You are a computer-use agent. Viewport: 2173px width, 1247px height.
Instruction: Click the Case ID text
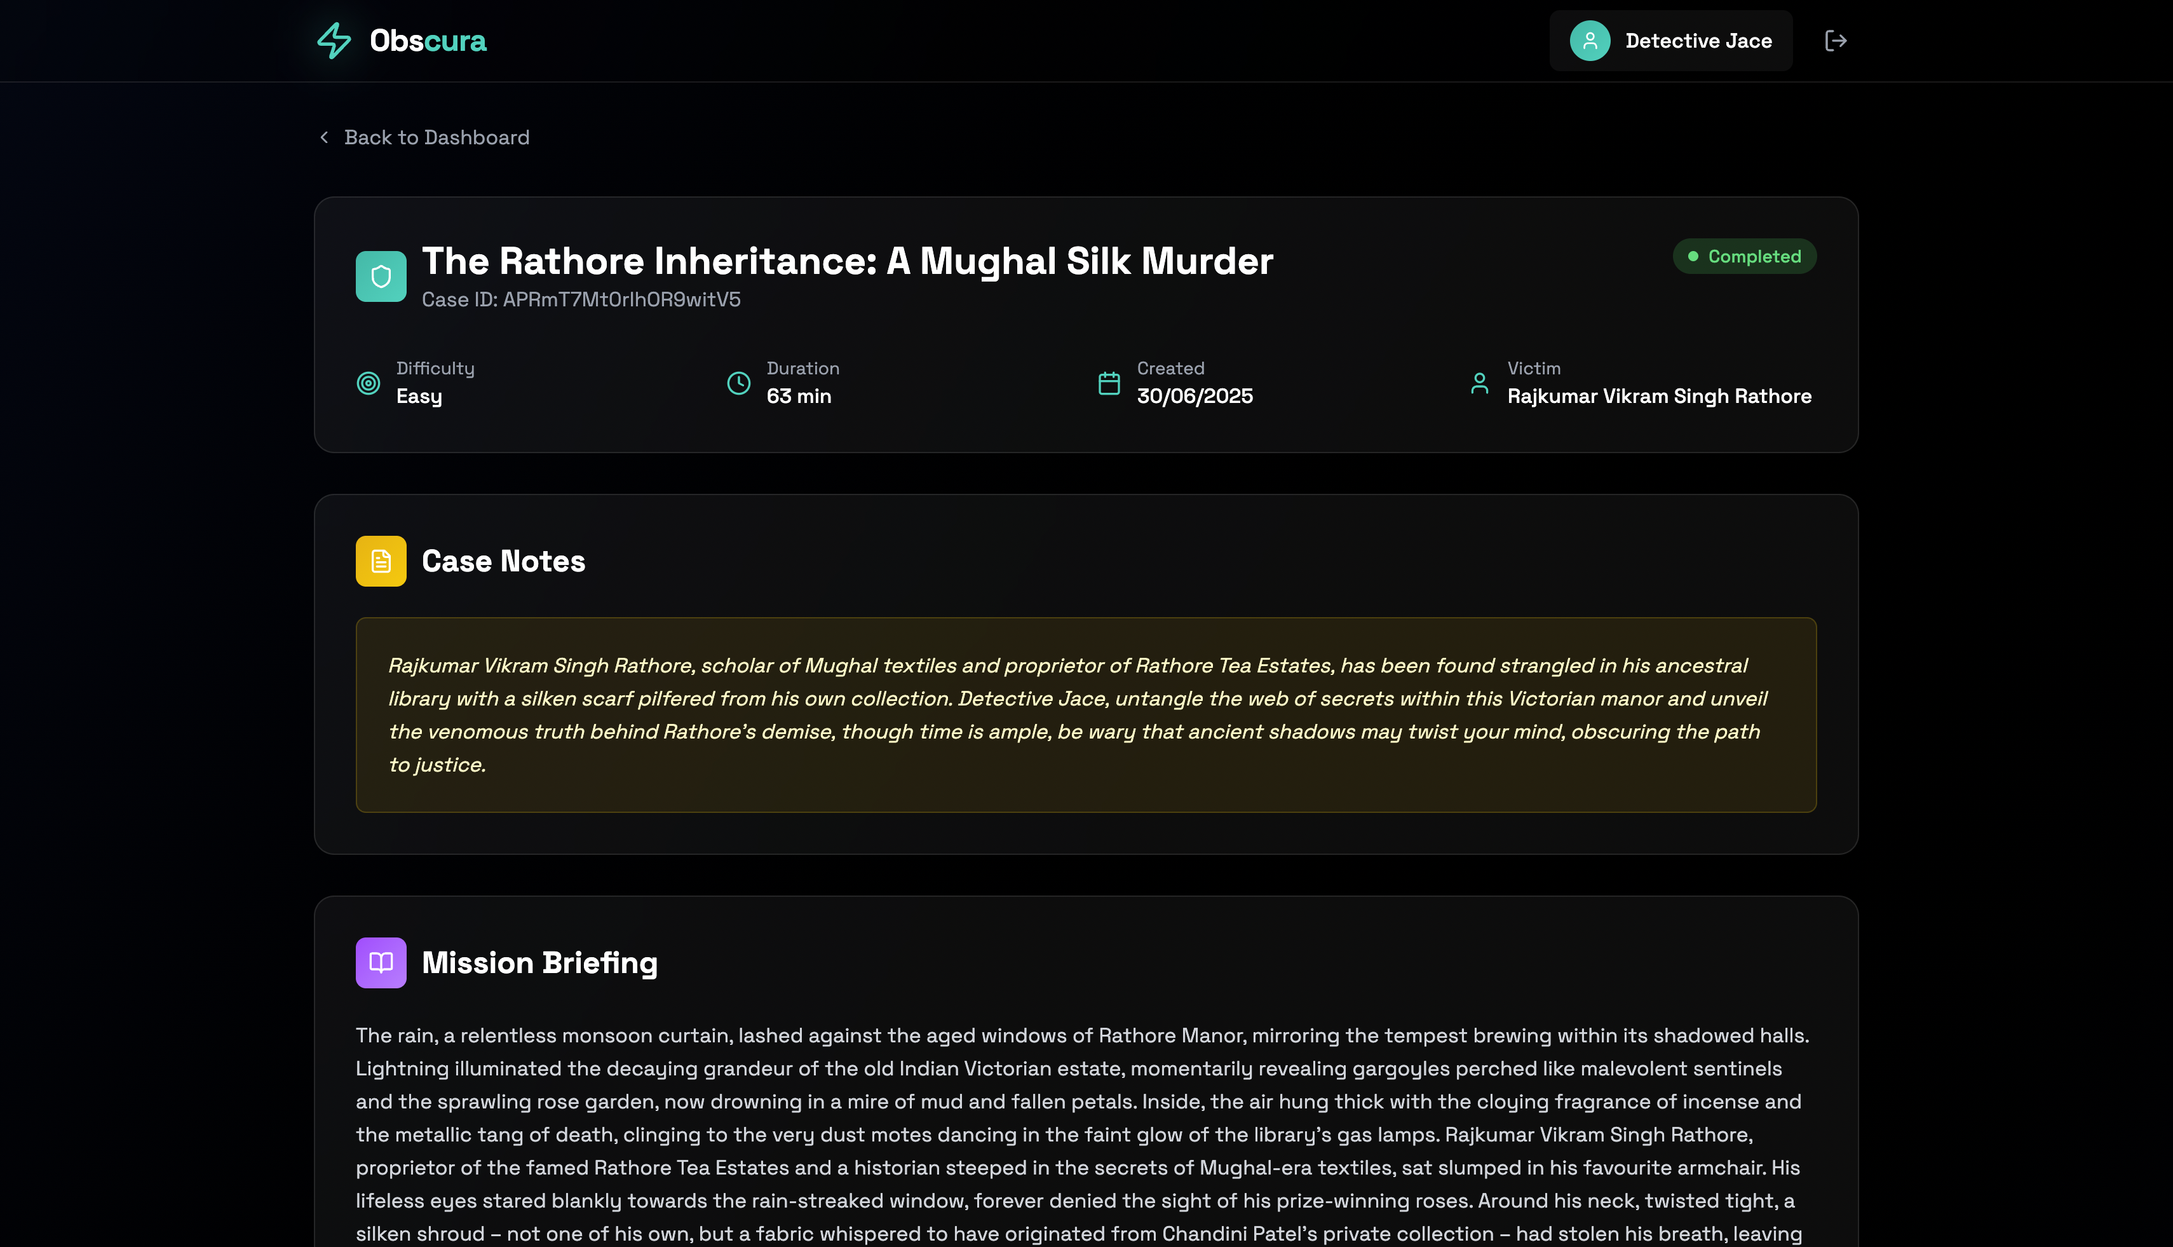tap(581, 300)
